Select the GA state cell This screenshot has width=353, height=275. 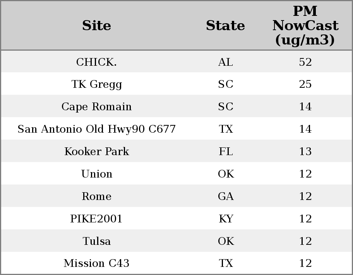click(225, 196)
